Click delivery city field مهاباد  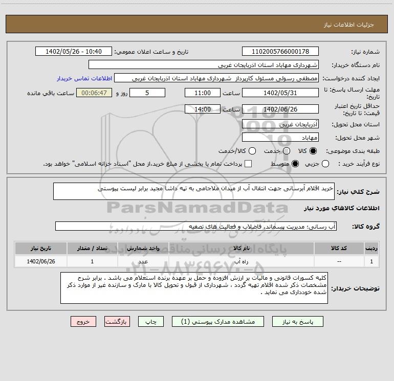click(x=280, y=137)
